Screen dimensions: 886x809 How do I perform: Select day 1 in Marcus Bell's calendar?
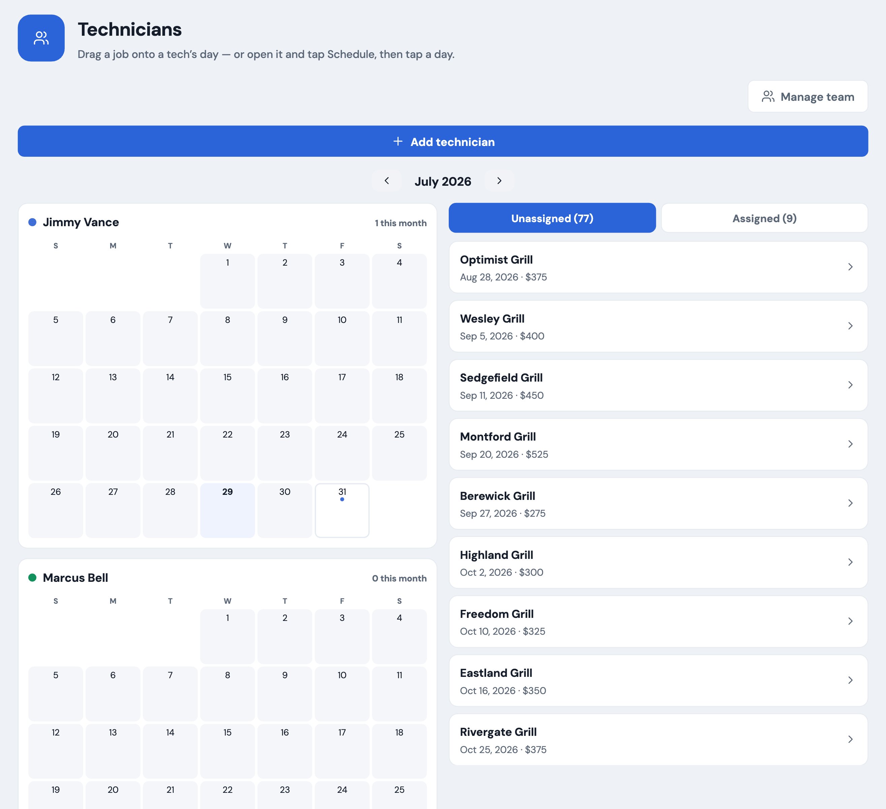227,636
